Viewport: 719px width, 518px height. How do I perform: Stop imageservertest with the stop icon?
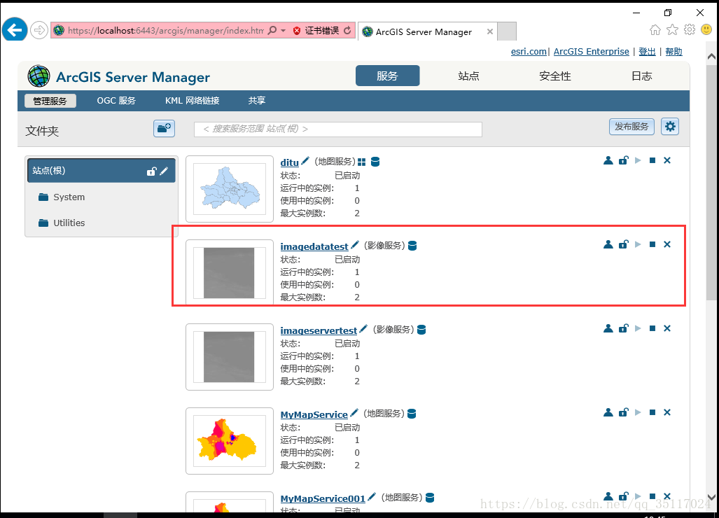[x=652, y=328]
